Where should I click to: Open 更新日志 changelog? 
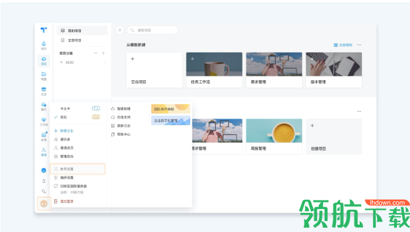click(121, 126)
